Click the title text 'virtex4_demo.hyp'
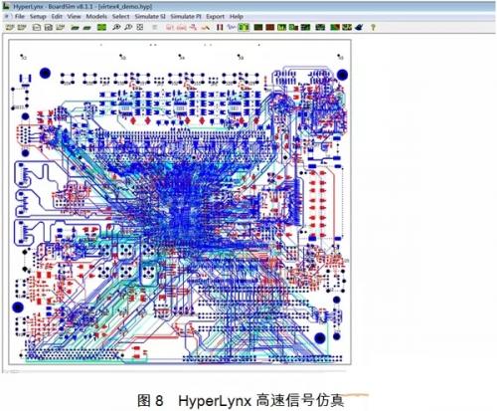Viewport: 497px width, 411px height. point(125,7)
